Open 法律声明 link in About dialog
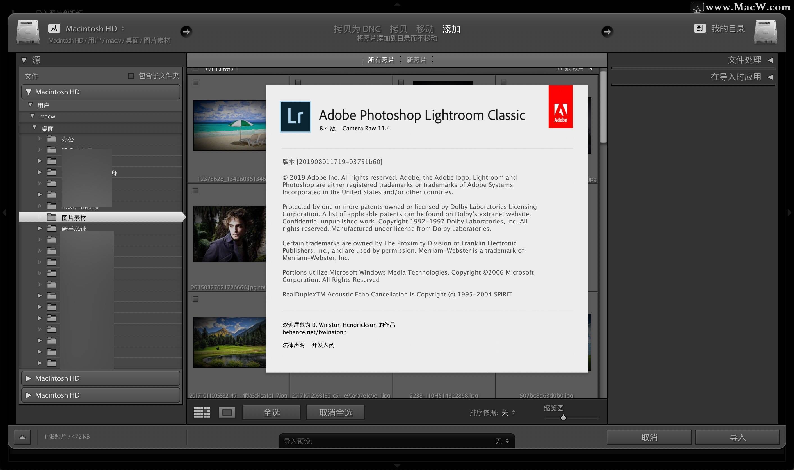Image resolution: width=794 pixels, height=470 pixels. coord(293,345)
